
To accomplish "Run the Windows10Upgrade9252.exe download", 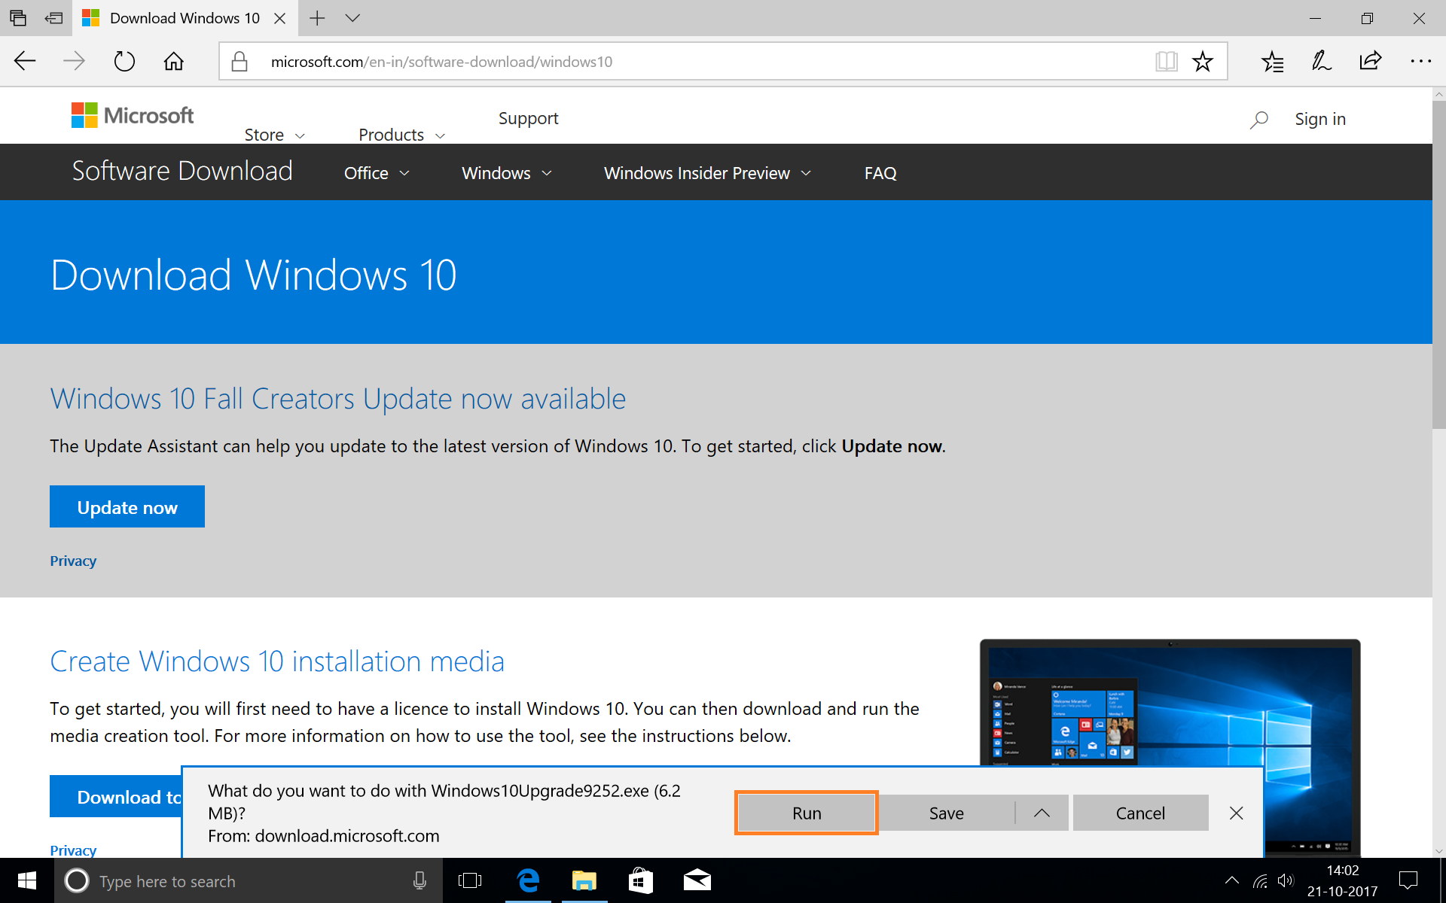I will tap(806, 813).
